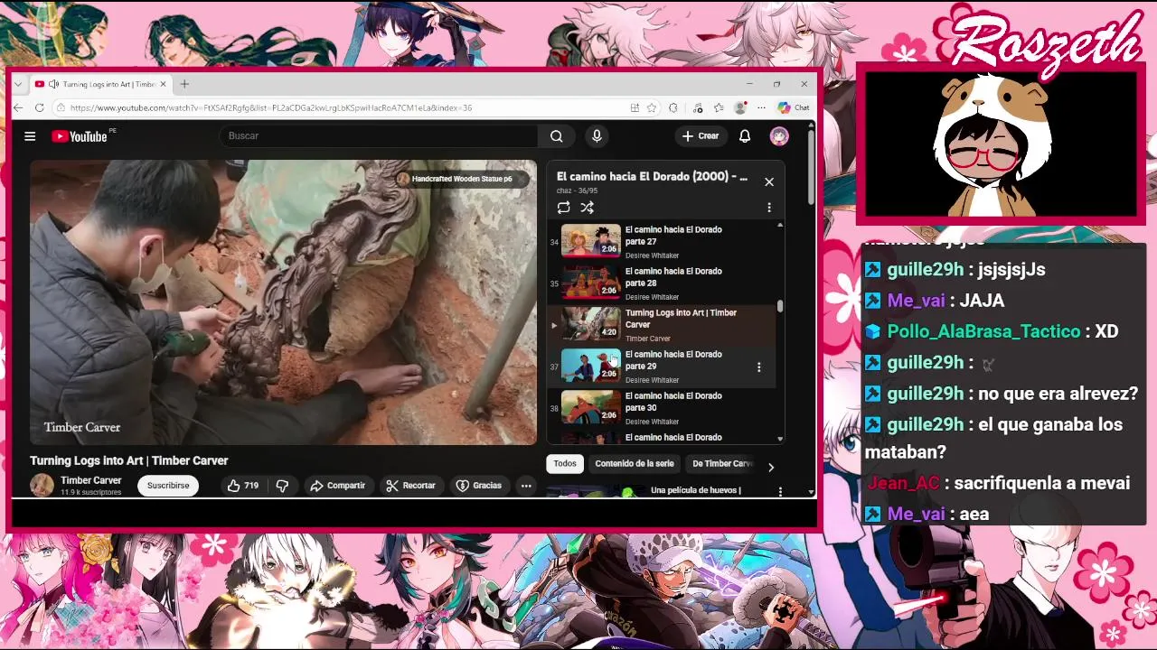This screenshot has height=650, width=1157.
Task: Select the Contenido de la serie chip
Action: (635, 464)
